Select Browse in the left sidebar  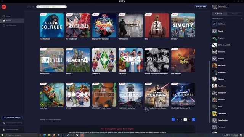tap(12, 21)
